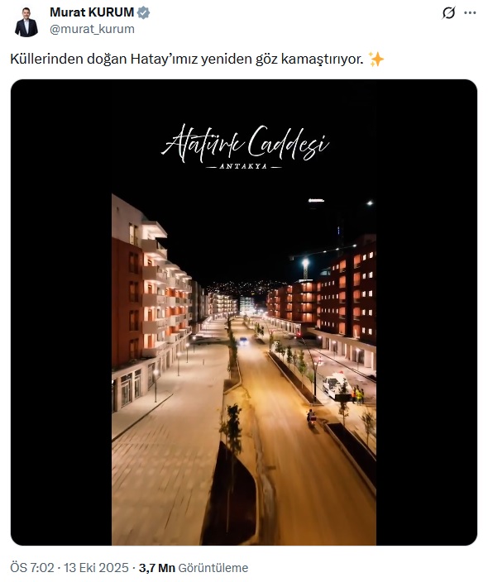488x582 pixels.
Task: Open the 3,7 Mn Görüntüleme view count
Action: click(x=194, y=568)
